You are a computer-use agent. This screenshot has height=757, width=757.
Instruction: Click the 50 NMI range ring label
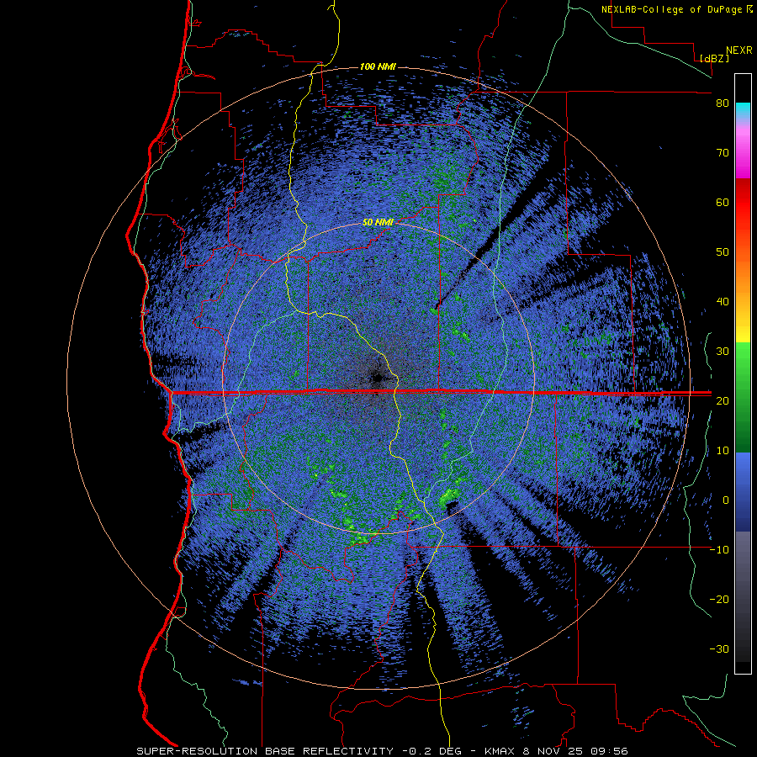(378, 222)
